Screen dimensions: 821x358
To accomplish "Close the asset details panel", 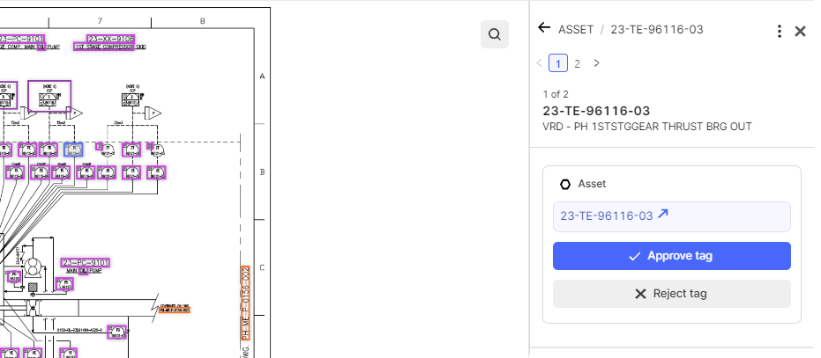I will [x=800, y=32].
